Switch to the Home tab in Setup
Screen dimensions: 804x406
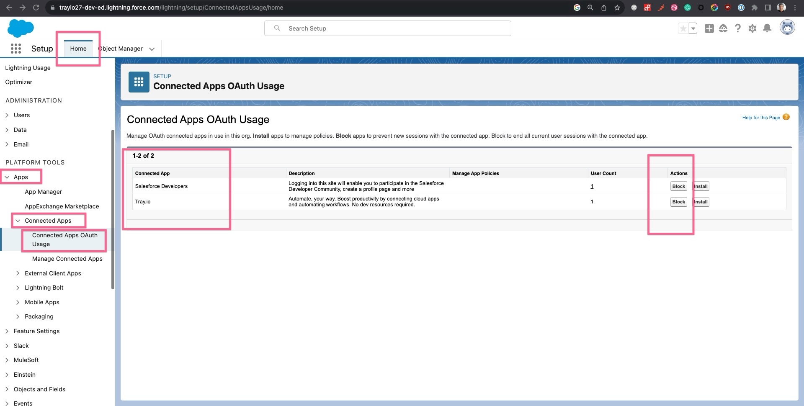pyautogui.click(x=78, y=49)
